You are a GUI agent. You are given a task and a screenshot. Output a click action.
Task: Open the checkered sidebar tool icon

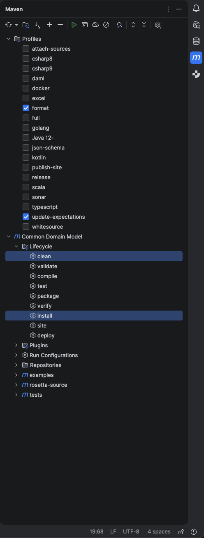tap(196, 74)
